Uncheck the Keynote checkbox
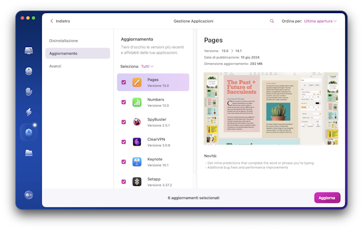This screenshot has width=363, height=230. point(124,162)
